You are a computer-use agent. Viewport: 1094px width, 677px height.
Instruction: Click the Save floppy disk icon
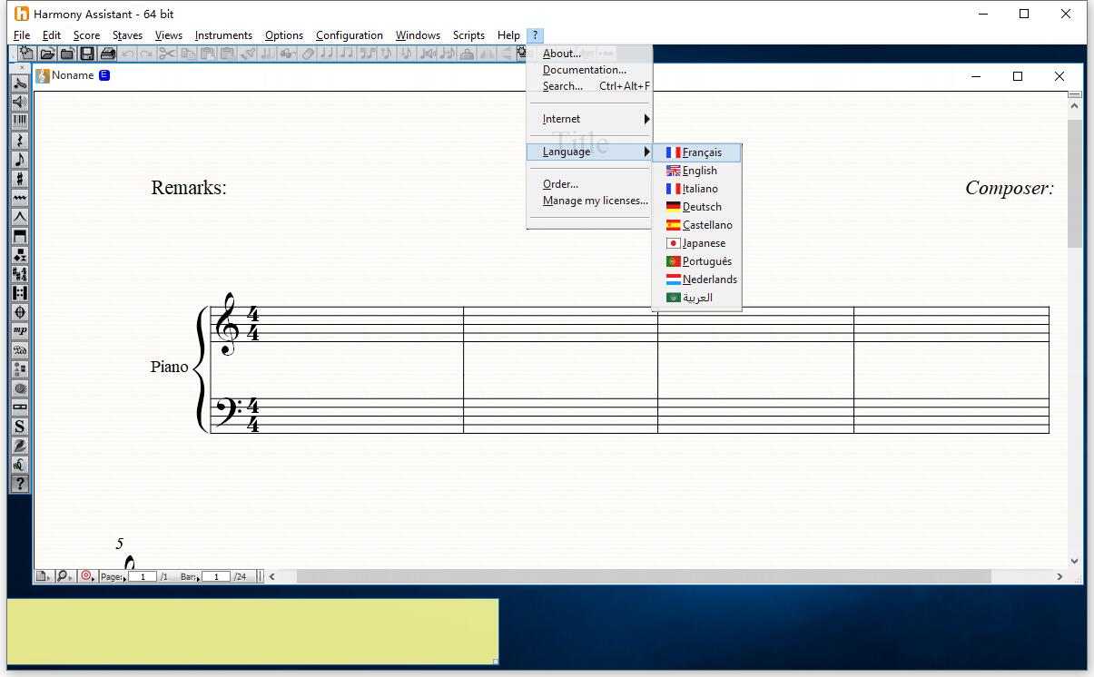[x=87, y=54]
